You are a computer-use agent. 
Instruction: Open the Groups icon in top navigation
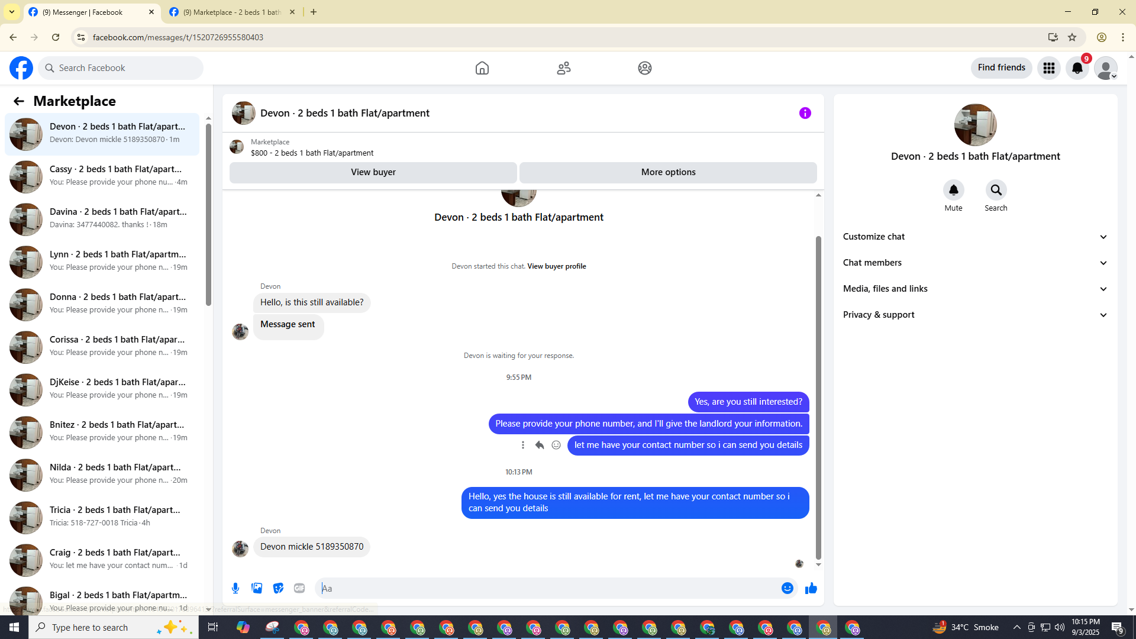click(x=645, y=68)
